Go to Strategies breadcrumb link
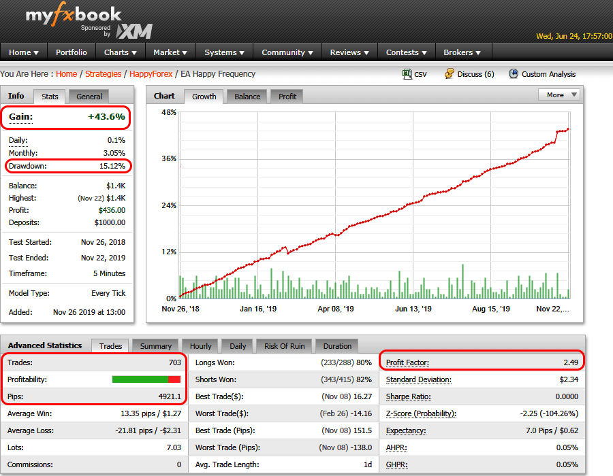The image size is (613, 476). coord(103,74)
